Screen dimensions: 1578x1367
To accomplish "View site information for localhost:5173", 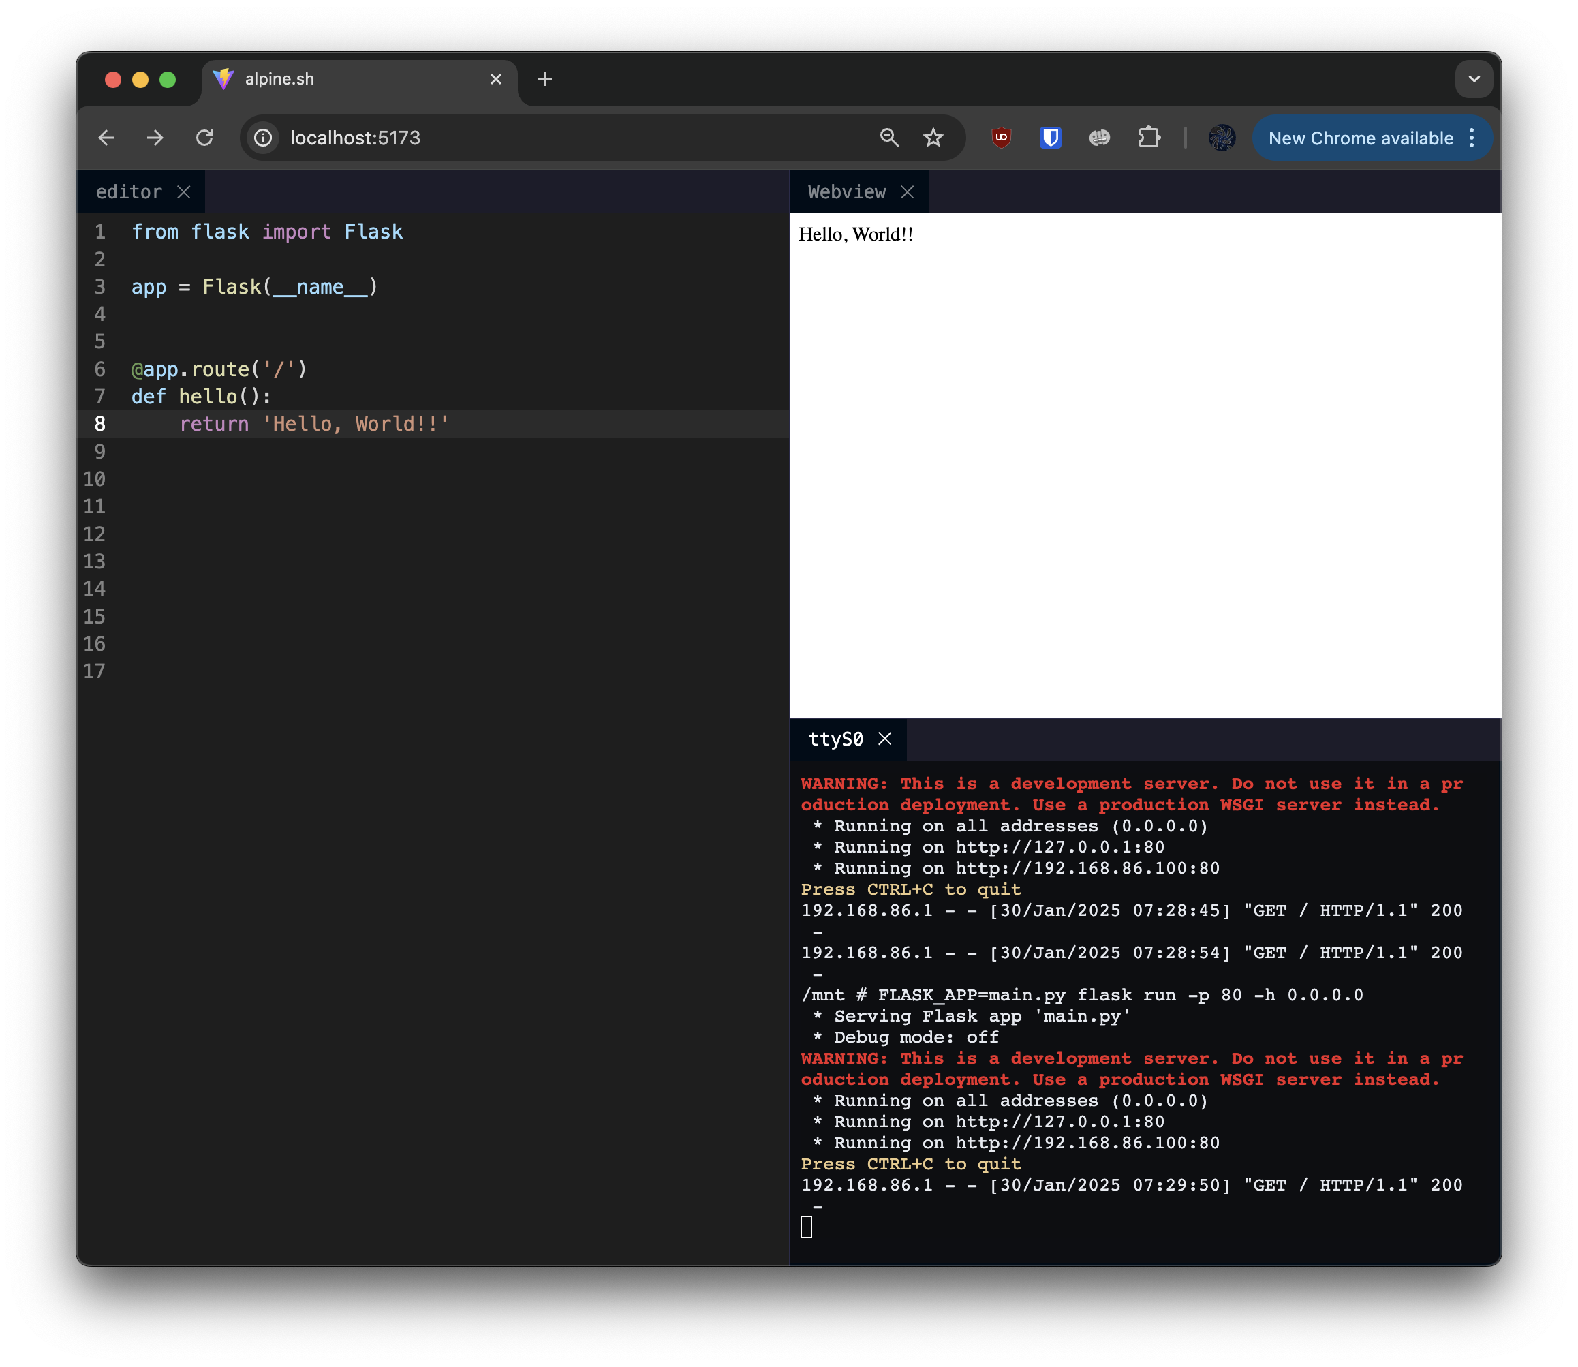I will [262, 138].
